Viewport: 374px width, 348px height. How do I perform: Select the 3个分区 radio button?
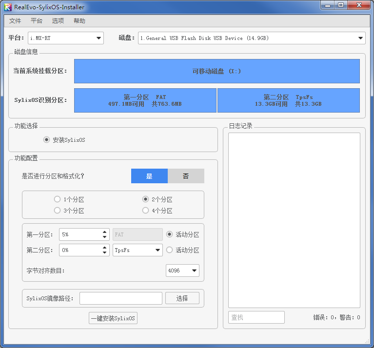tap(69, 211)
